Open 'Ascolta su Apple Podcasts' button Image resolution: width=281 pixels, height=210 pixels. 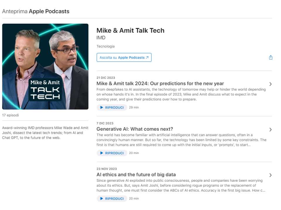point(124,57)
